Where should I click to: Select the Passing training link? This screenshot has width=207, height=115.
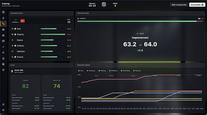20,40
